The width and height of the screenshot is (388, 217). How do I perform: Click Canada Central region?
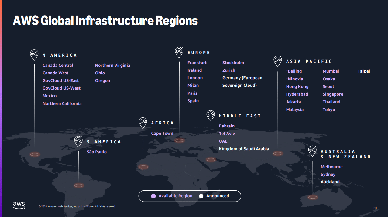(x=58, y=65)
